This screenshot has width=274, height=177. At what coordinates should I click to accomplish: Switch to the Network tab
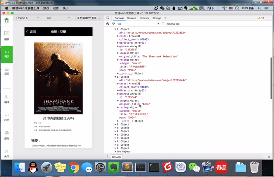pos(144,18)
